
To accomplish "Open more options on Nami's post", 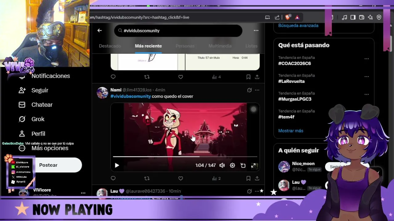I will pyautogui.click(x=257, y=90).
